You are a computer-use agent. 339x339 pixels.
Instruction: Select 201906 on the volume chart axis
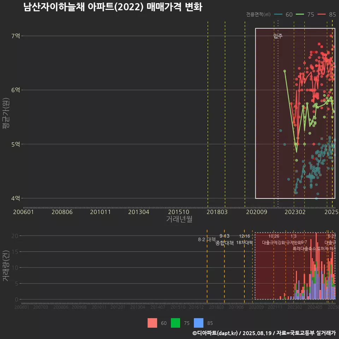tap(236, 307)
